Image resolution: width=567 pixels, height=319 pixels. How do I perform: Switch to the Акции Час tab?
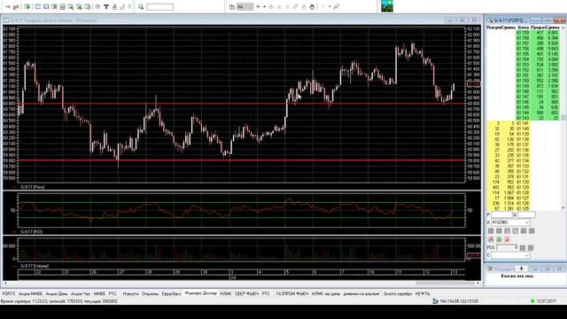pos(81,293)
